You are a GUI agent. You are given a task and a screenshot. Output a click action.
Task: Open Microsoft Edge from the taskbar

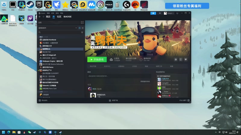tap(9, 132)
